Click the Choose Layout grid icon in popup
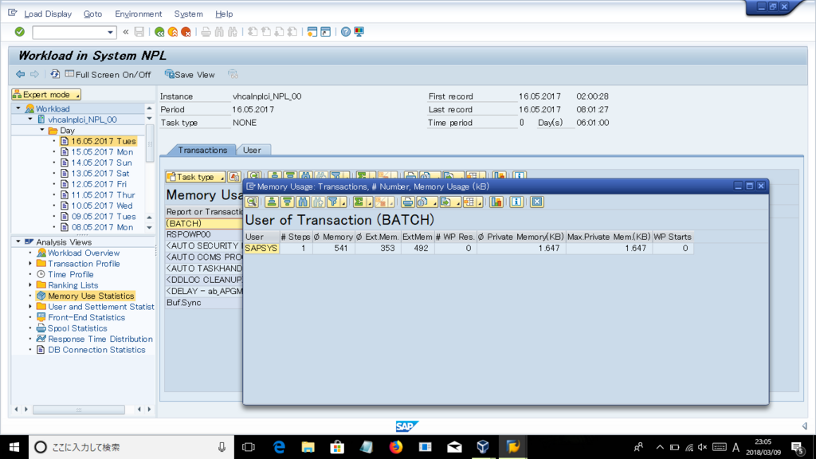The image size is (816, 459). 471,202
